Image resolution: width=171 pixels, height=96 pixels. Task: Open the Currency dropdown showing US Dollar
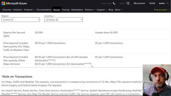coord(64,20)
